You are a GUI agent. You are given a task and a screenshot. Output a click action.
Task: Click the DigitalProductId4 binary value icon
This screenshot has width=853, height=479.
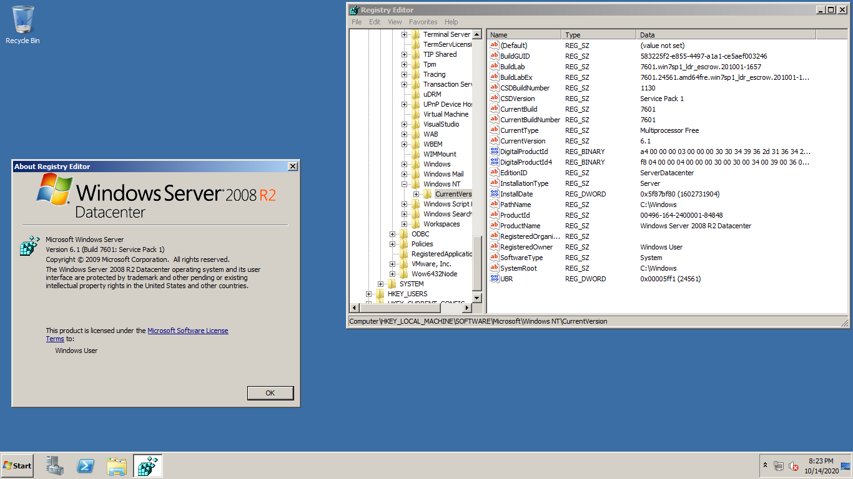pos(494,162)
